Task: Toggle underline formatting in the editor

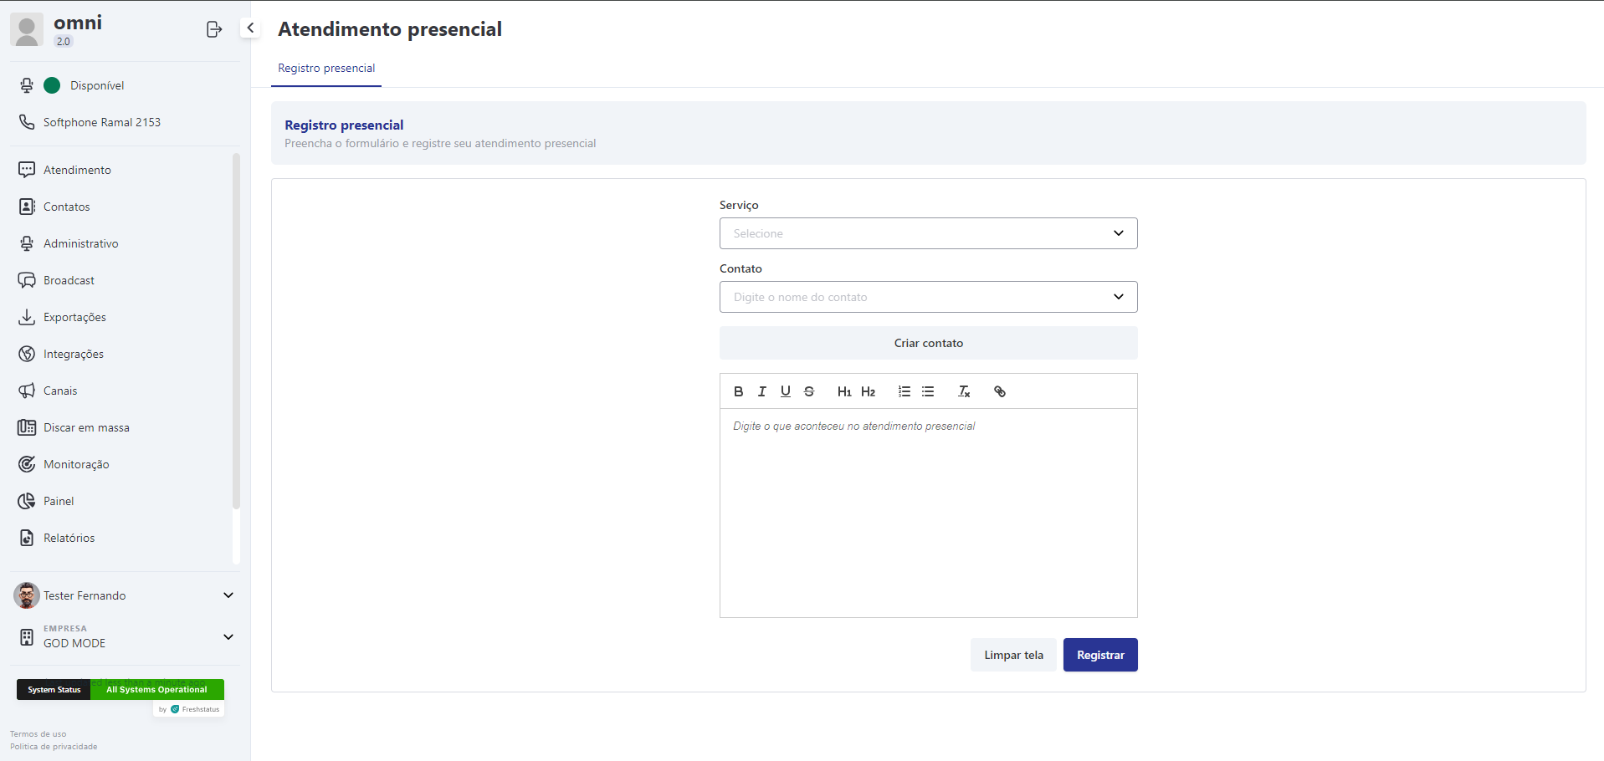Action: (x=785, y=391)
